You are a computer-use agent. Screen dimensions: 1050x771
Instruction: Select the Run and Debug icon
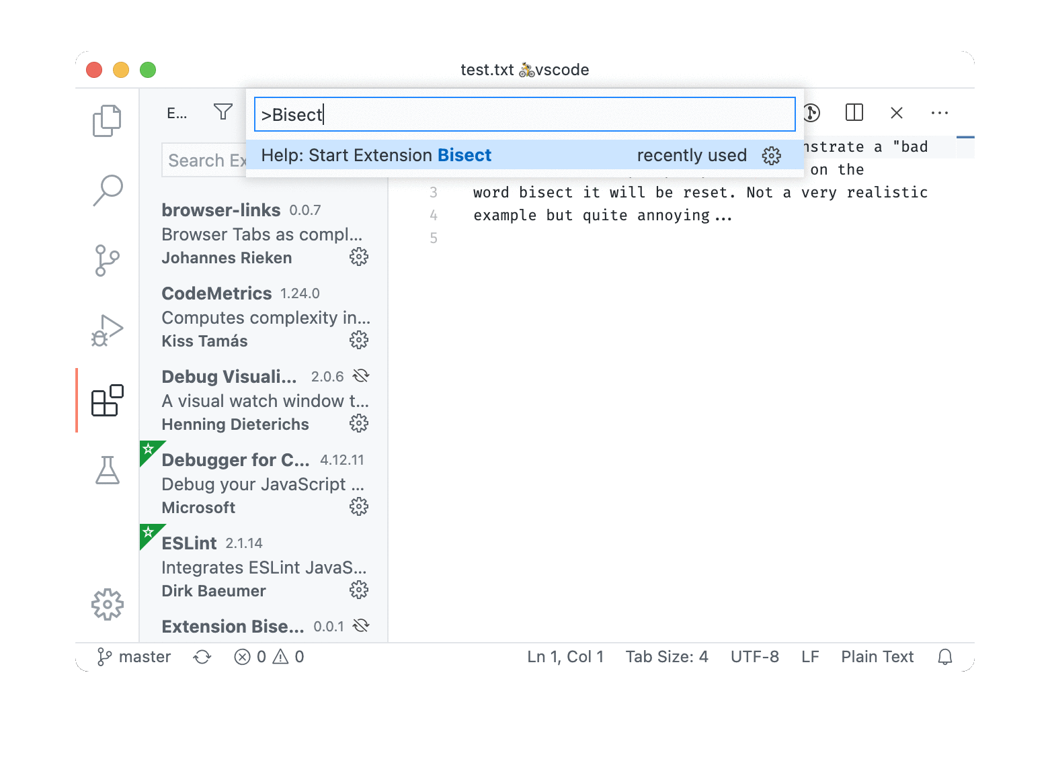click(106, 330)
